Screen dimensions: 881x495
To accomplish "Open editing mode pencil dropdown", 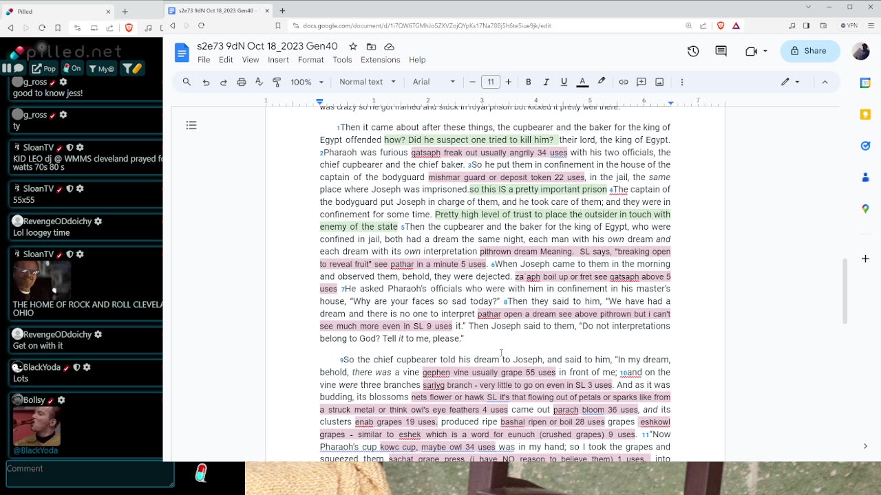I will (789, 82).
